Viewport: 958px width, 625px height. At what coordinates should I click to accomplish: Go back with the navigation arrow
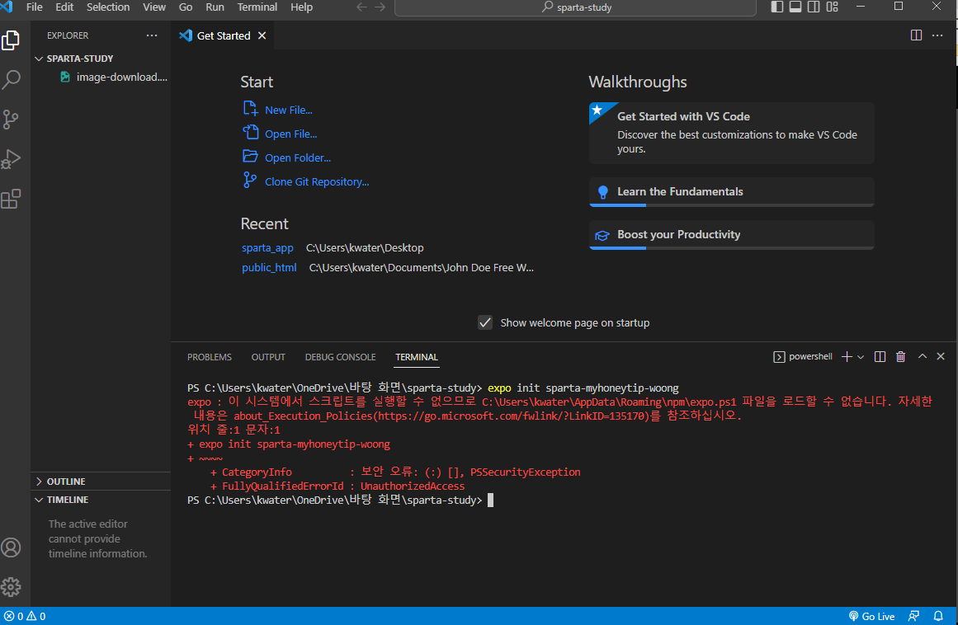[361, 7]
